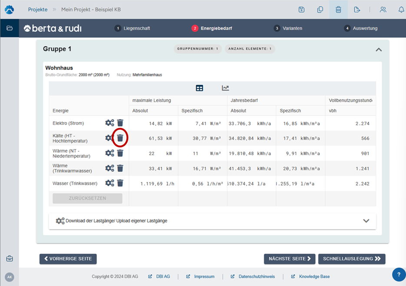Delete the Kälte (HT - Hochtemperatur) row
This screenshot has width=406, height=286.
120,138
